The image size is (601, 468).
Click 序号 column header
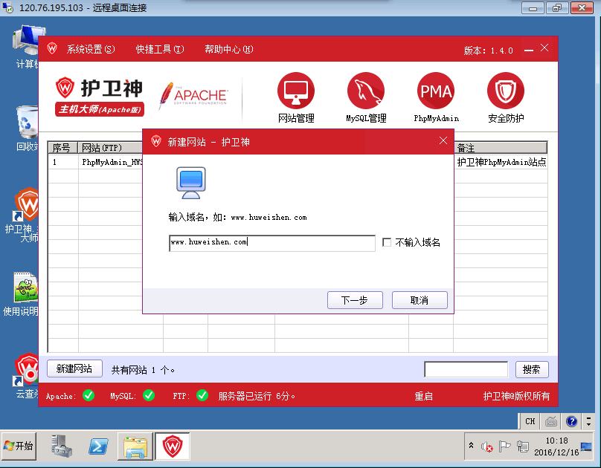[x=63, y=148]
